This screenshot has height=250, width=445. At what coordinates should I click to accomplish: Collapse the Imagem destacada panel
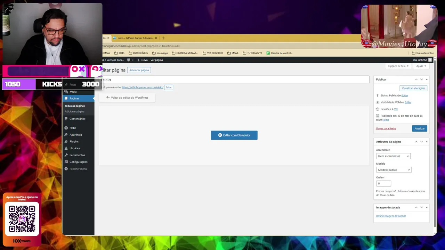[x=427, y=207]
